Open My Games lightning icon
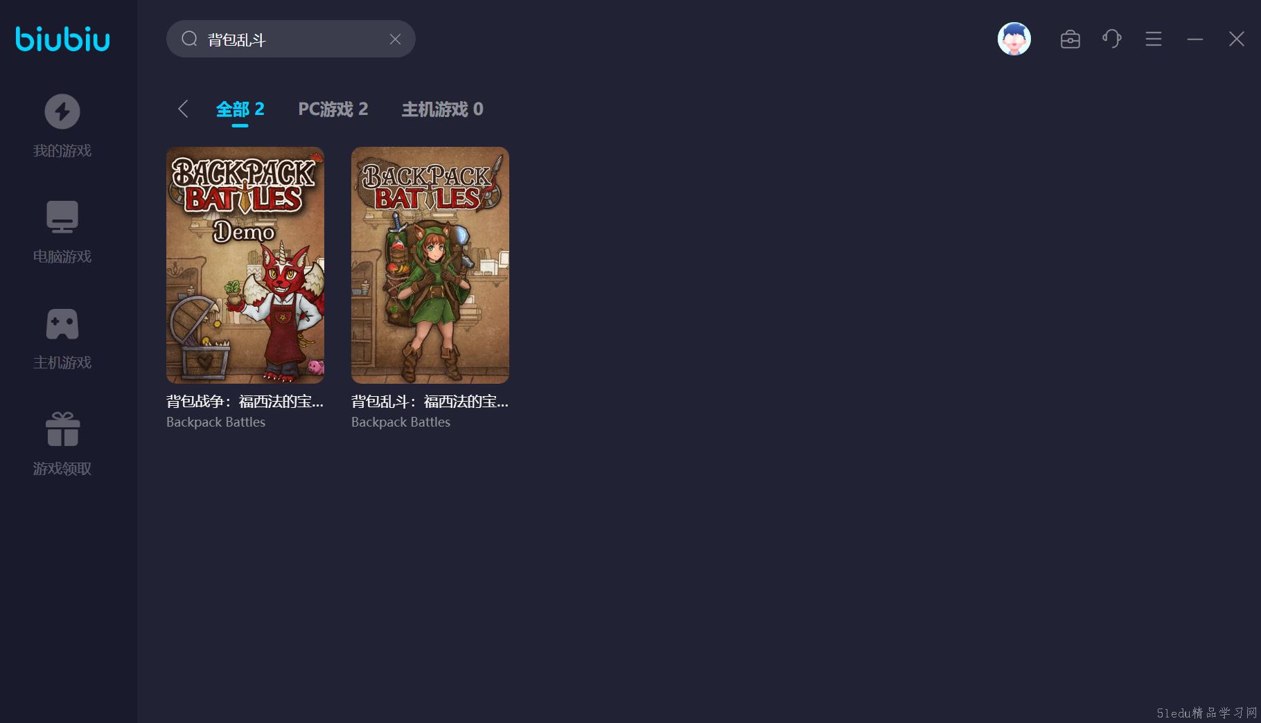Viewport: 1261px width, 723px height. click(x=62, y=111)
